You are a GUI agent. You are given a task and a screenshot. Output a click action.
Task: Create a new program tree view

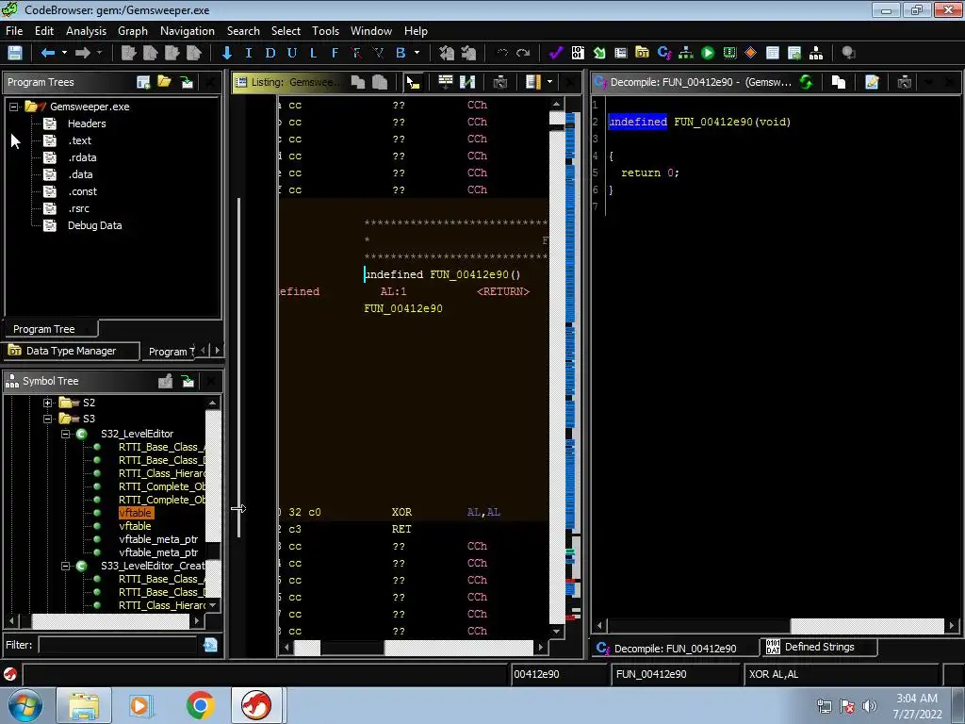(x=143, y=82)
